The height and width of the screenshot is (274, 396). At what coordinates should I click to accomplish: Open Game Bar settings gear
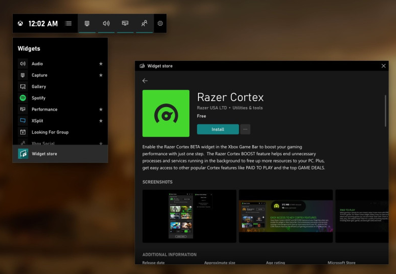pyautogui.click(x=160, y=23)
